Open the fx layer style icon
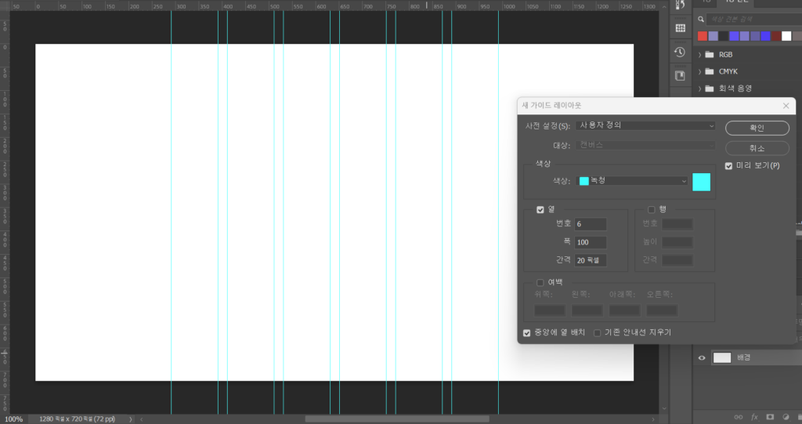Screen dimensions: 802x424 (x=755, y=417)
